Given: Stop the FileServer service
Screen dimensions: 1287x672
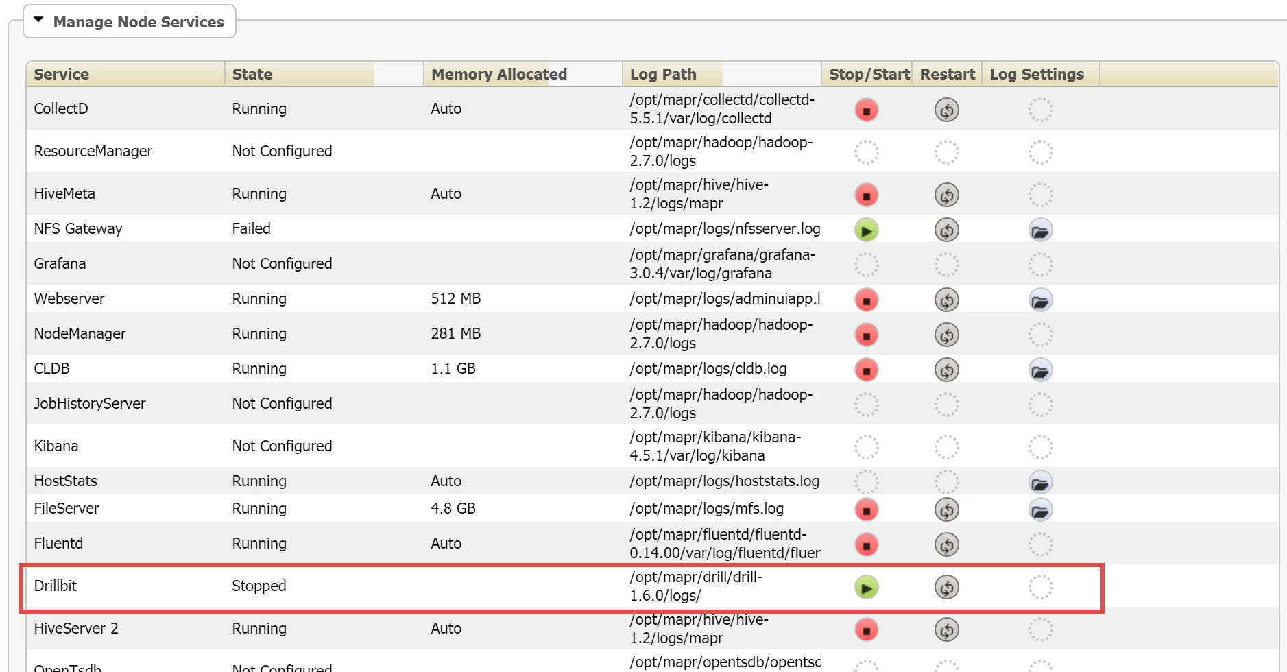Looking at the screenshot, I should (867, 510).
